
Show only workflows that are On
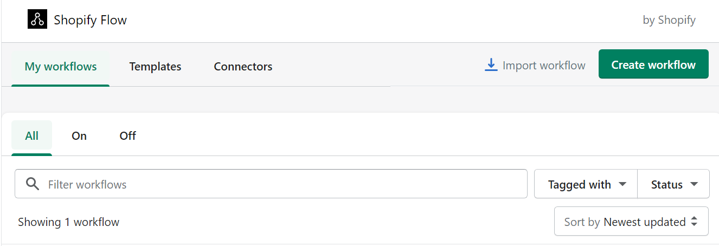79,136
